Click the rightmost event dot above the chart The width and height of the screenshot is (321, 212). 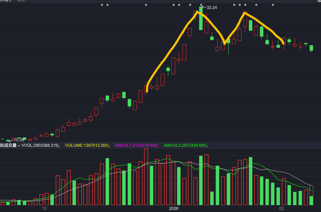pos(273,5)
